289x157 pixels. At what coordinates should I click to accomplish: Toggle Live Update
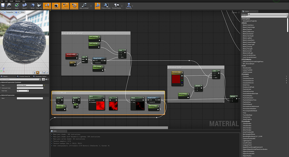(x=74, y=6)
